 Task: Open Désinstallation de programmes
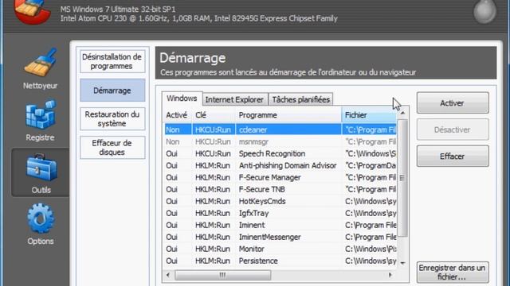coord(112,61)
